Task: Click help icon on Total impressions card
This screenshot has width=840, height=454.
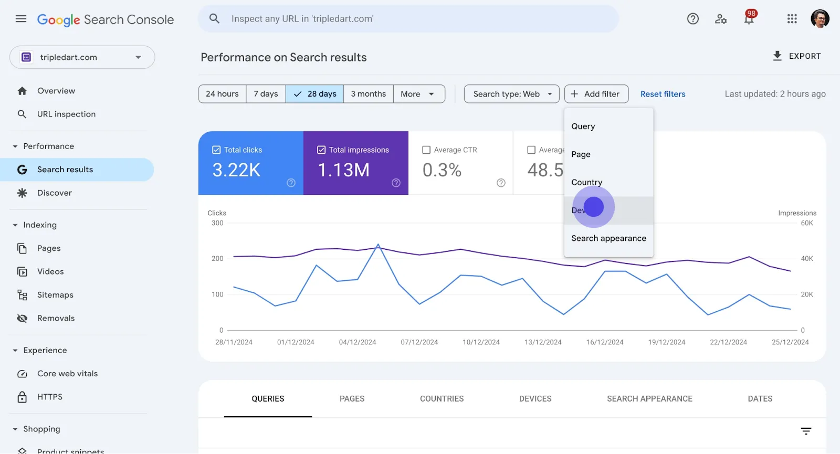Action: [396, 183]
